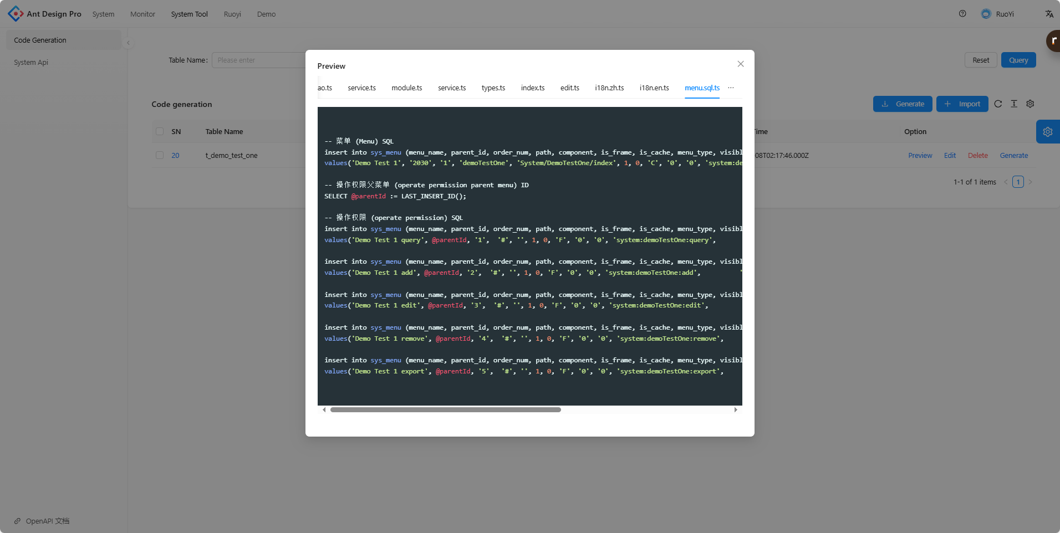This screenshot has height=533, width=1060.
Task: Click the Option column header
Action: click(915, 131)
